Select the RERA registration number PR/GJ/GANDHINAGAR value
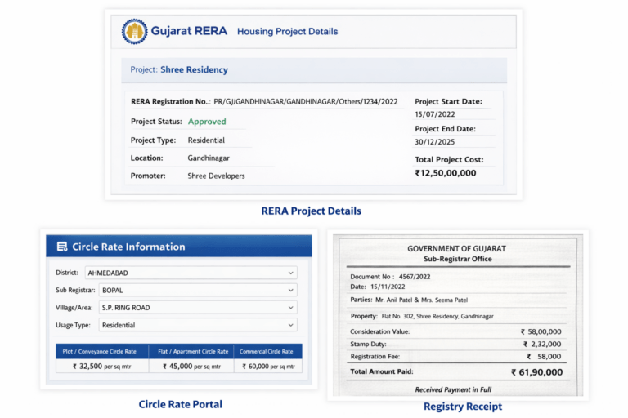The height and width of the screenshot is (418, 628). point(306,101)
